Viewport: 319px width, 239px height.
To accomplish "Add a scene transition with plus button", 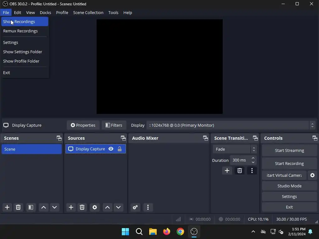I will pyautogui.click(x=227, y=171).
